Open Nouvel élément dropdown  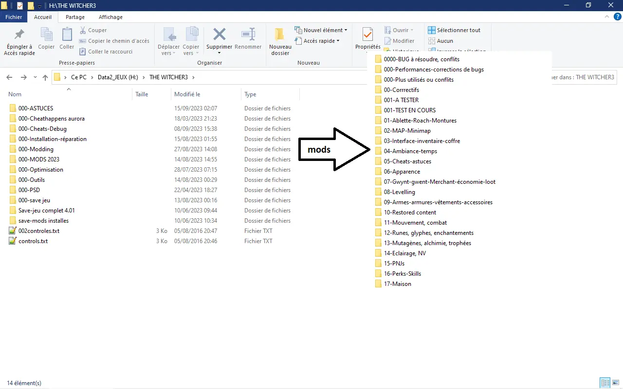point(321,30)
